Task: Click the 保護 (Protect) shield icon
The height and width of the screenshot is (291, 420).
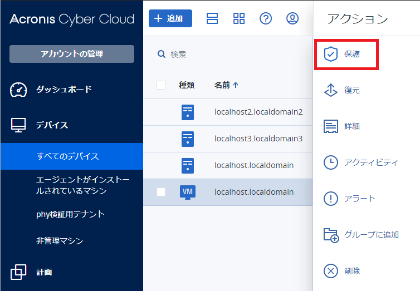Action: (331, 54)
